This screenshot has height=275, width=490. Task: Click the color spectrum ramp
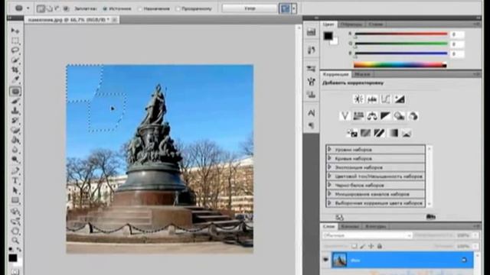(x=400, y=65)
